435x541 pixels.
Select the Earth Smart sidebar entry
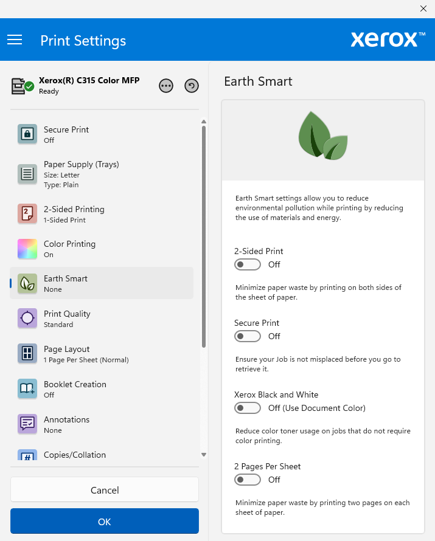tap(102, 283)
